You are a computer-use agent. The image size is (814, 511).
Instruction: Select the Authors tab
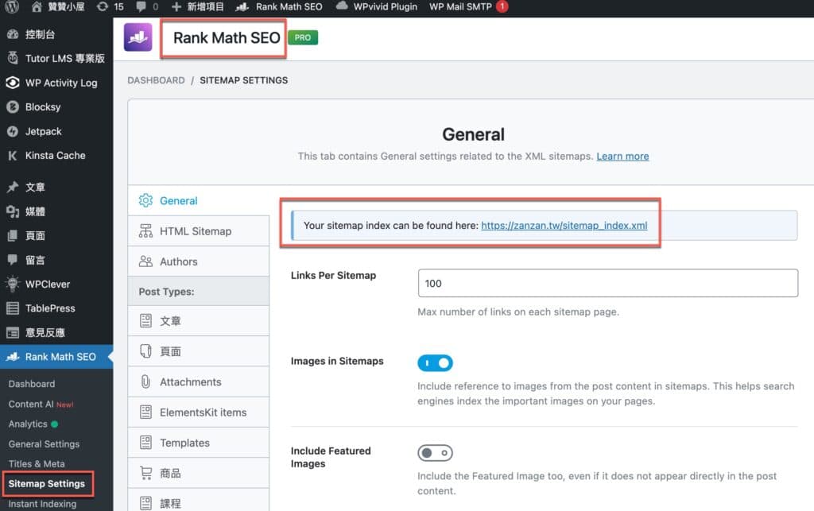pos(198,261)
